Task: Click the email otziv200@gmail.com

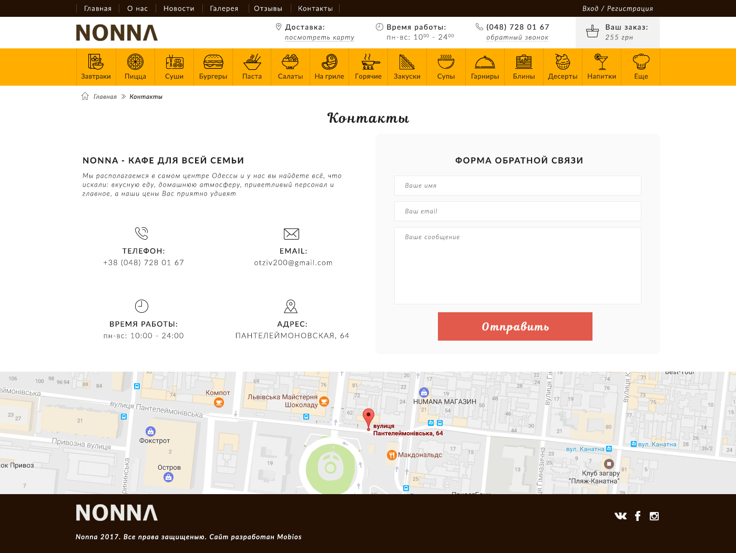Action: click(293, 263)
